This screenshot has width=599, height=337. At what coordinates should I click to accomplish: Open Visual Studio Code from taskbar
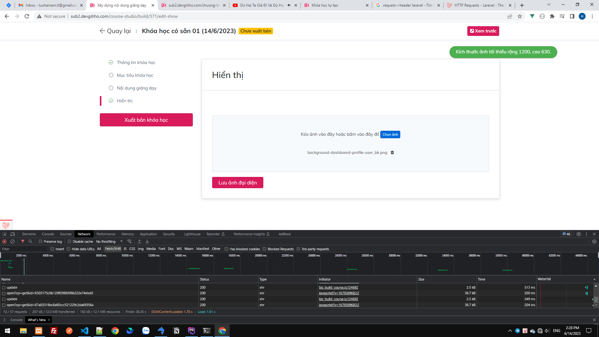click(85, 331)
